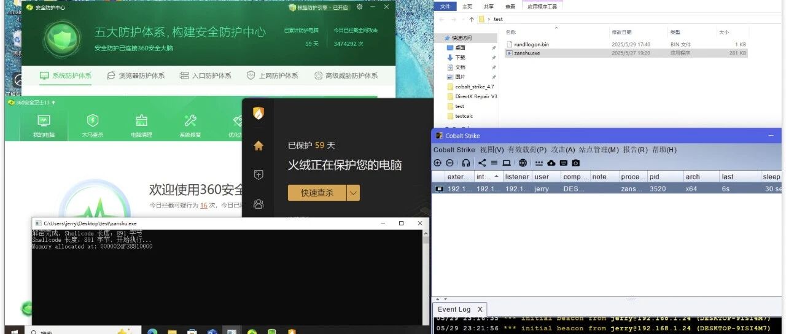786x334 pixels.
Task: Open 电脑清理 in 360安全卫士
Action: [141, 126]
